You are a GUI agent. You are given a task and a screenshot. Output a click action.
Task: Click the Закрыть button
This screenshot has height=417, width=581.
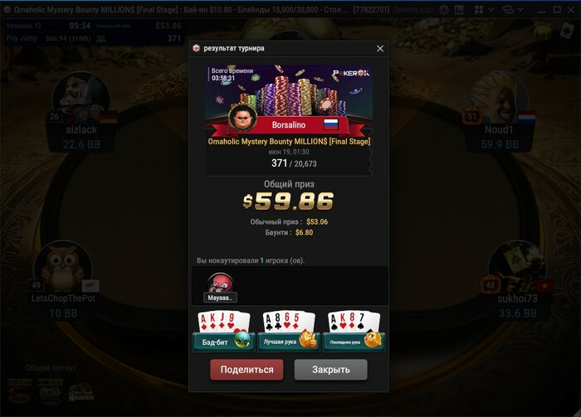(x=331, y=370)
